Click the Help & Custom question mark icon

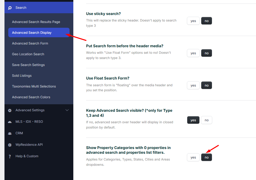10,156
